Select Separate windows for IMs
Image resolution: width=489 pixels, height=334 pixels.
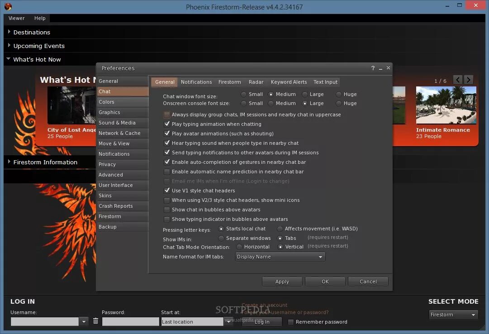click(x=221, y=238)
